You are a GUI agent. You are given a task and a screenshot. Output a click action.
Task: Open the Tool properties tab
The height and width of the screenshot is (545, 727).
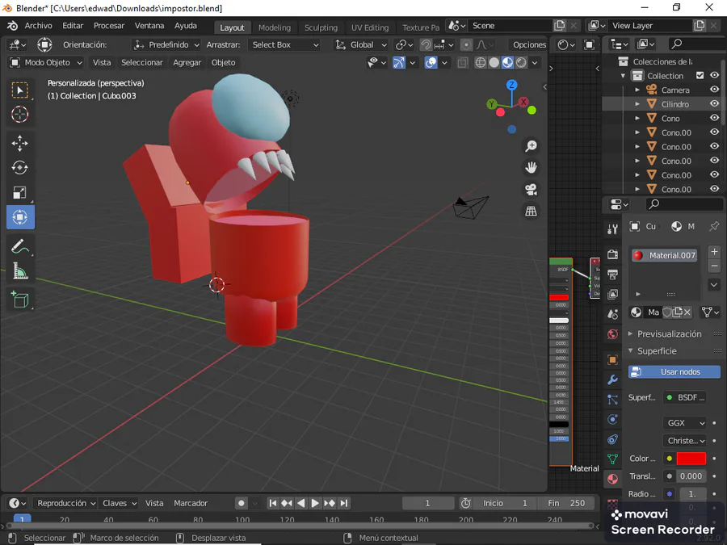click(612, 228)
